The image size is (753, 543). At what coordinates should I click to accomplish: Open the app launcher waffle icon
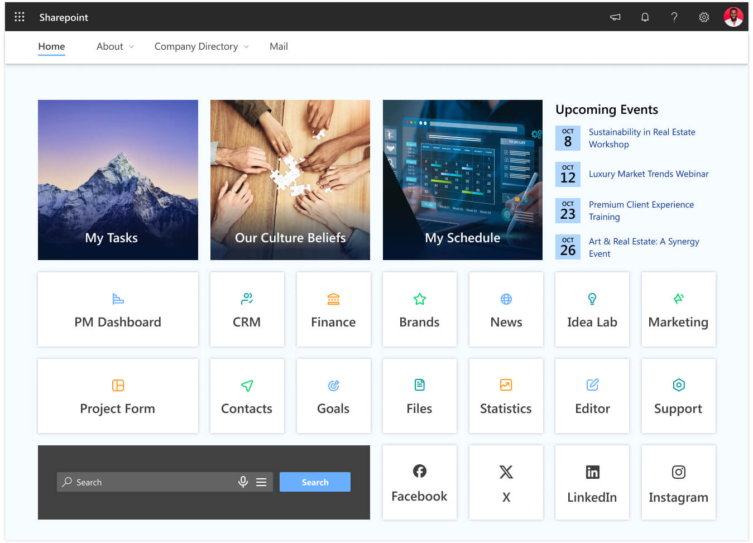[x=20, y=17]
